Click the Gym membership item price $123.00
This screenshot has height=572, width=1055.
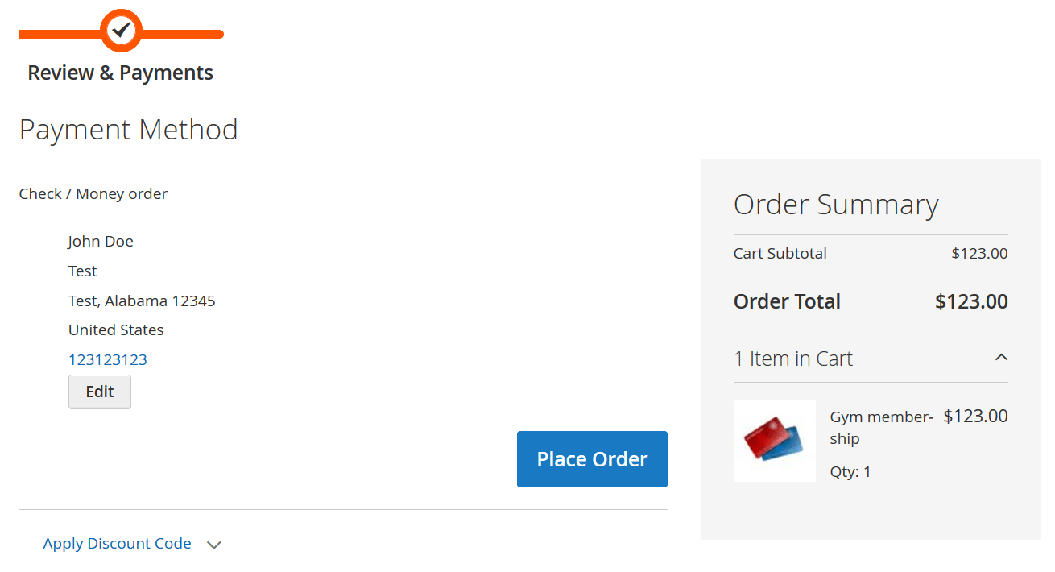click(x=975, y=417)
